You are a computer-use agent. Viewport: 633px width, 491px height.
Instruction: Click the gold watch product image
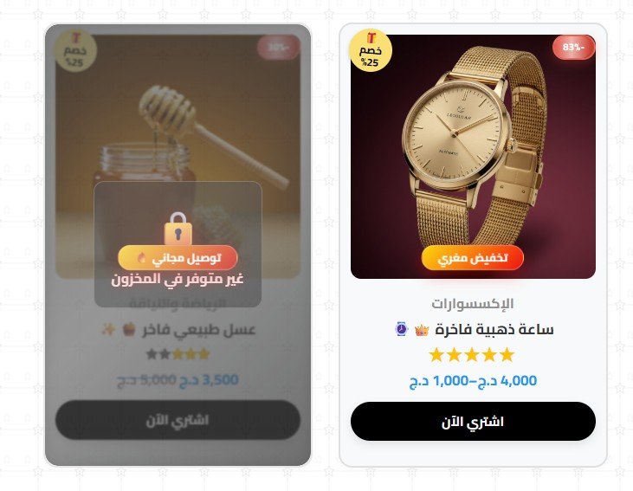(473, 157)
